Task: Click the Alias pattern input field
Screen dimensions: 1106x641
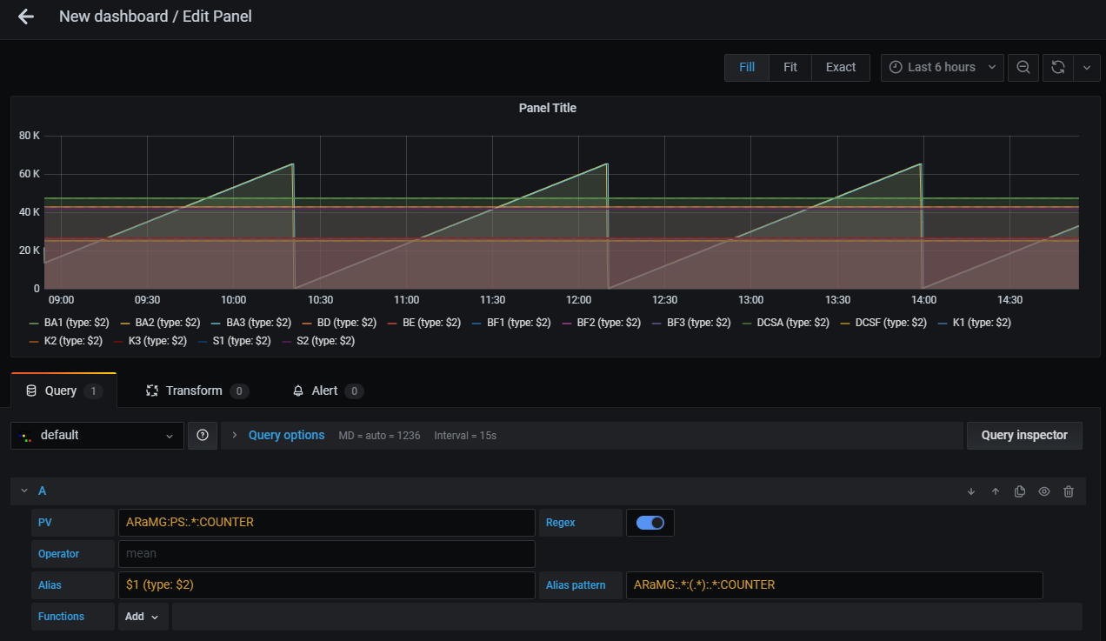Action: click(833, 585)
